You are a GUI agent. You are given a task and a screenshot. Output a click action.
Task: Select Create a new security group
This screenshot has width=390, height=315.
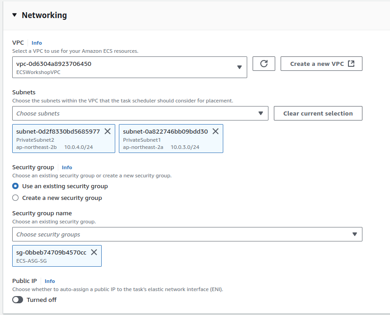coord(16,198)
